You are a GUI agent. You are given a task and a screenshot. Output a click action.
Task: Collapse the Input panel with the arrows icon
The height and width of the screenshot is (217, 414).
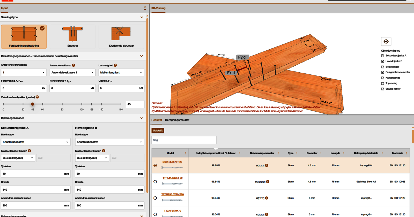point(145,8)
